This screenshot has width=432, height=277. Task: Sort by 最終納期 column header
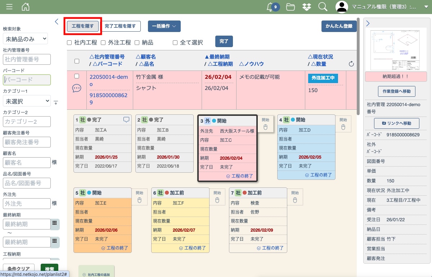217,57
